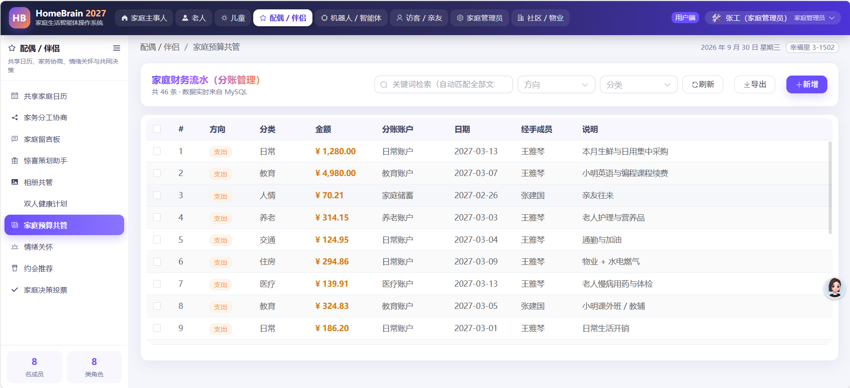Open the floating assistant avatar
This screenshot has width=850, height=388.
pyautogui.click(x=834, y=288)
